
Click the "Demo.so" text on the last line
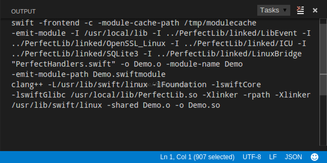[x=204, y=105]
